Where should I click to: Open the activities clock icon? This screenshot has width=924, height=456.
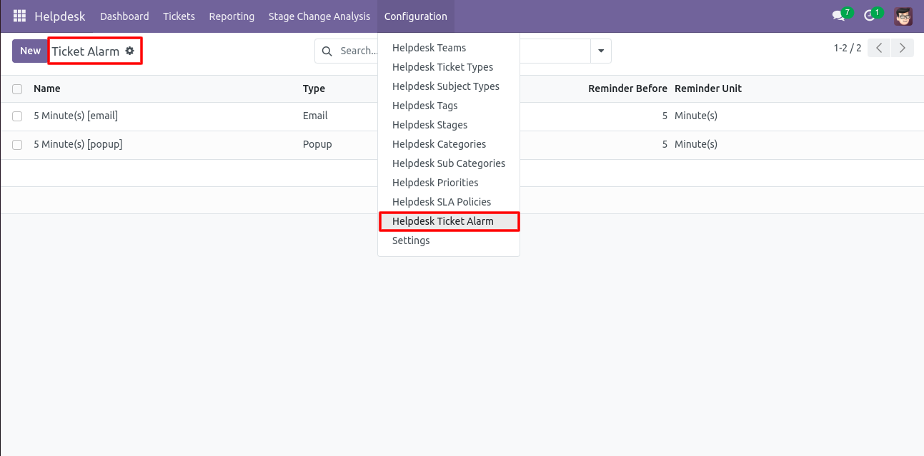(870, 16)
